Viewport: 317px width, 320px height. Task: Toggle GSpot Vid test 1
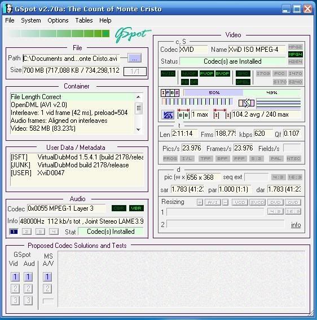(x=15, y=277)
